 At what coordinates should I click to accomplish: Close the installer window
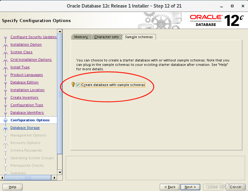pos(243,6)
